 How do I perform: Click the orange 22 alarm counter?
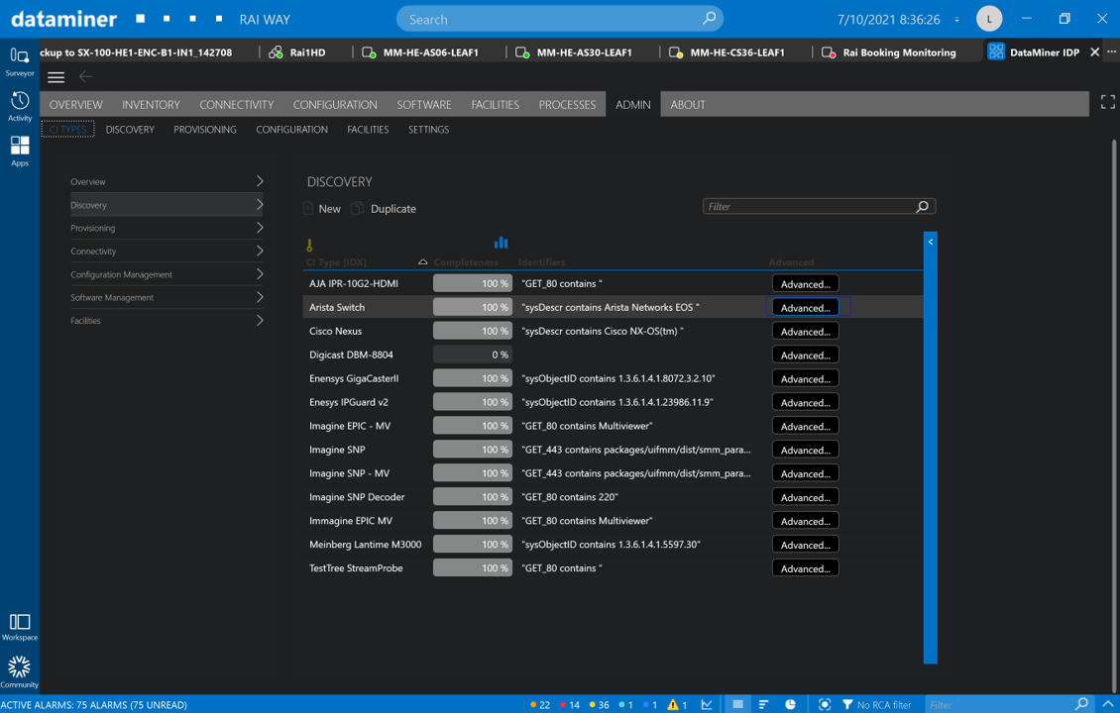[540, 704]
